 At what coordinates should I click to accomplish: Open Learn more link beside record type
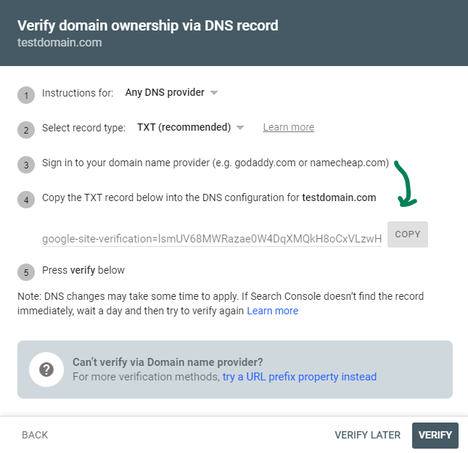(288, 128)
